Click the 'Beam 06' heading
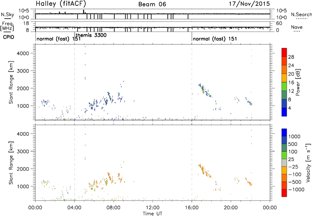Screen dimensions: 312x216 (x=152, y=4)
